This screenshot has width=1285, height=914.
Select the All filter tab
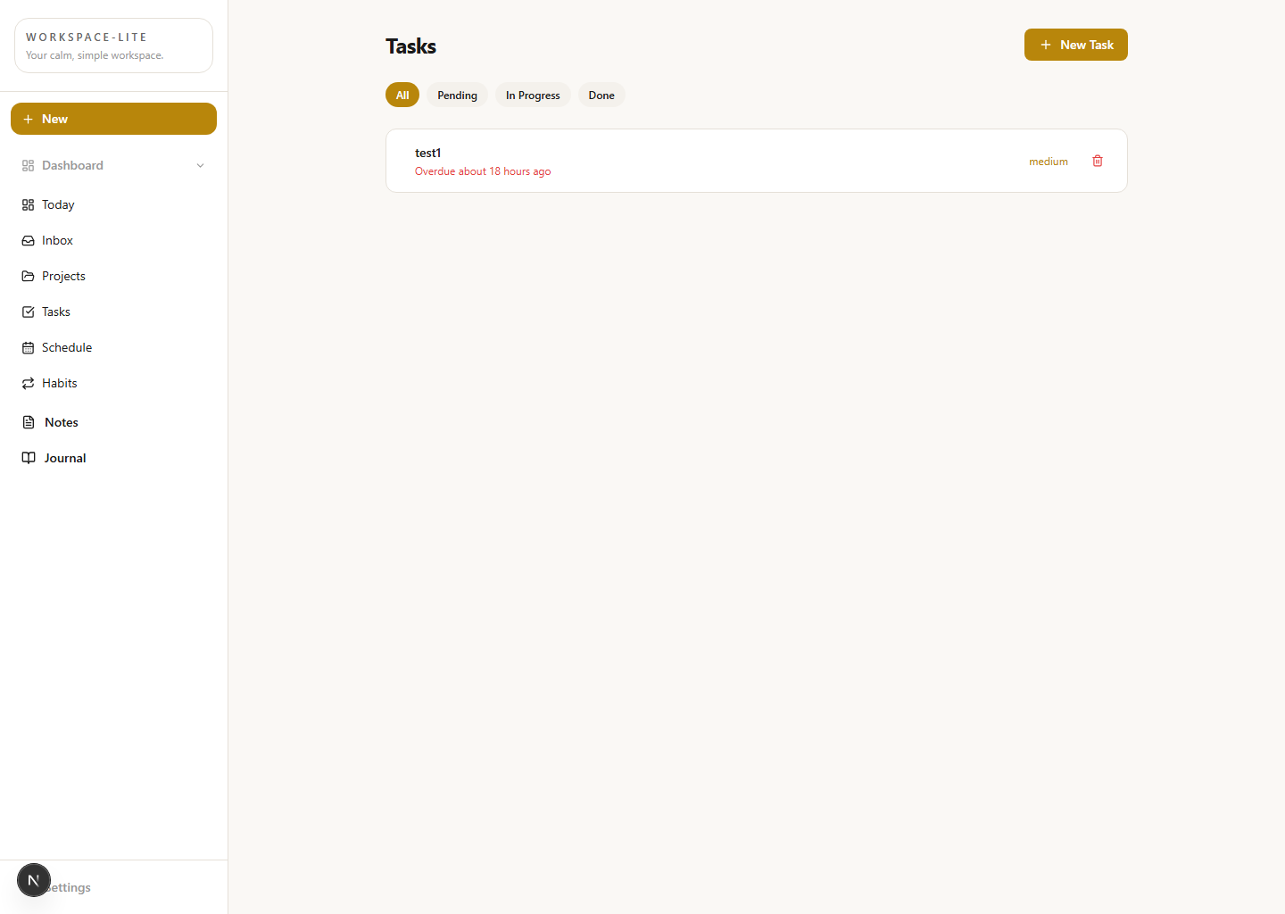click(x=402, y=94)
